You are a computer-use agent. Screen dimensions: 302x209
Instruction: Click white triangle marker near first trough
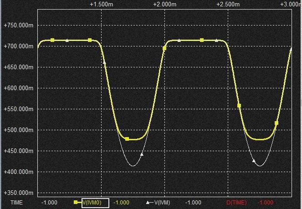[x=142, y=154]
